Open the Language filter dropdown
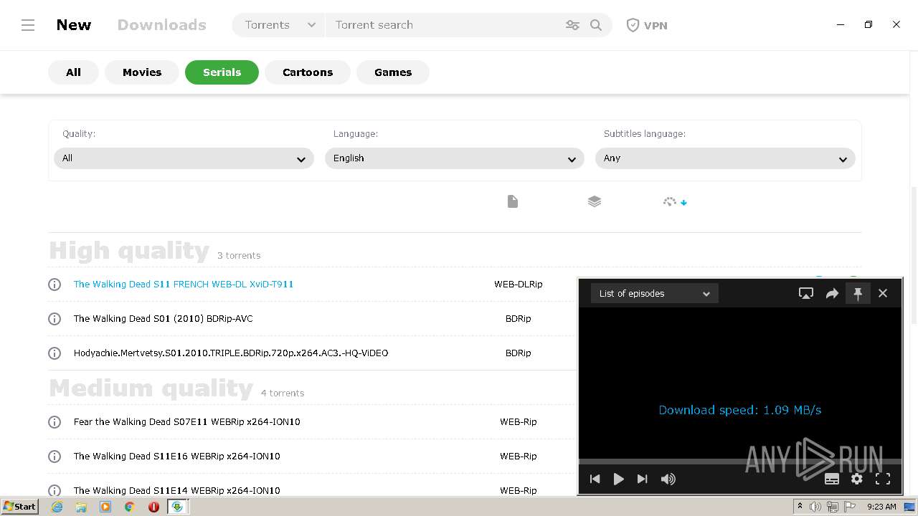 pyautogui.click(x=455, y=158)
